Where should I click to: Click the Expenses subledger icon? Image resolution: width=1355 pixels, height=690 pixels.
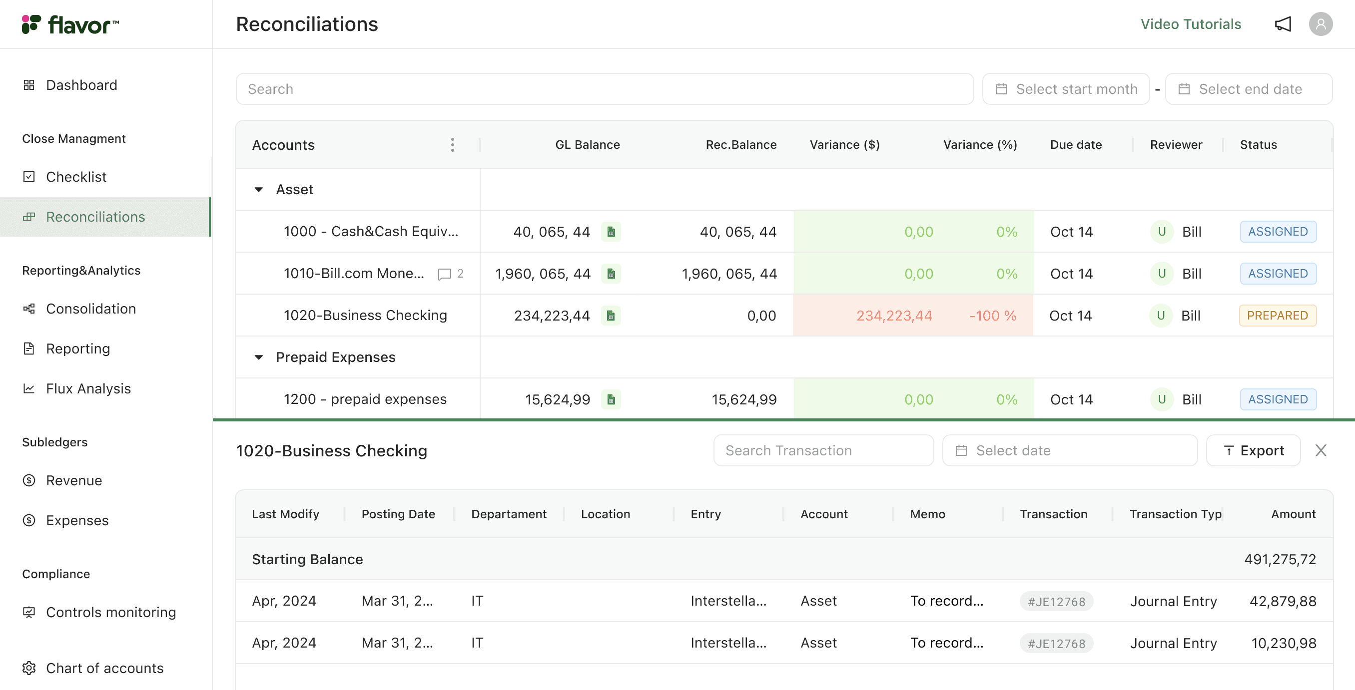29,520
